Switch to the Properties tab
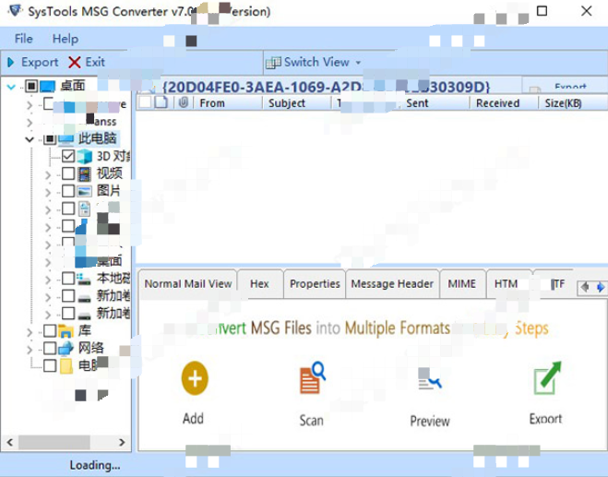This screenshot has height=477, width=608. point(315,284)
